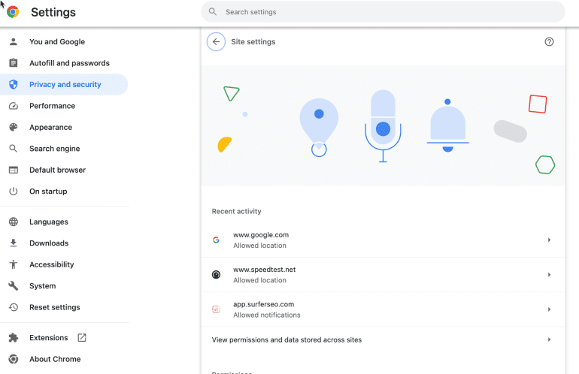Expand the app.surferseo.com row arrow
579x374 pixels.
coord(549,309)
